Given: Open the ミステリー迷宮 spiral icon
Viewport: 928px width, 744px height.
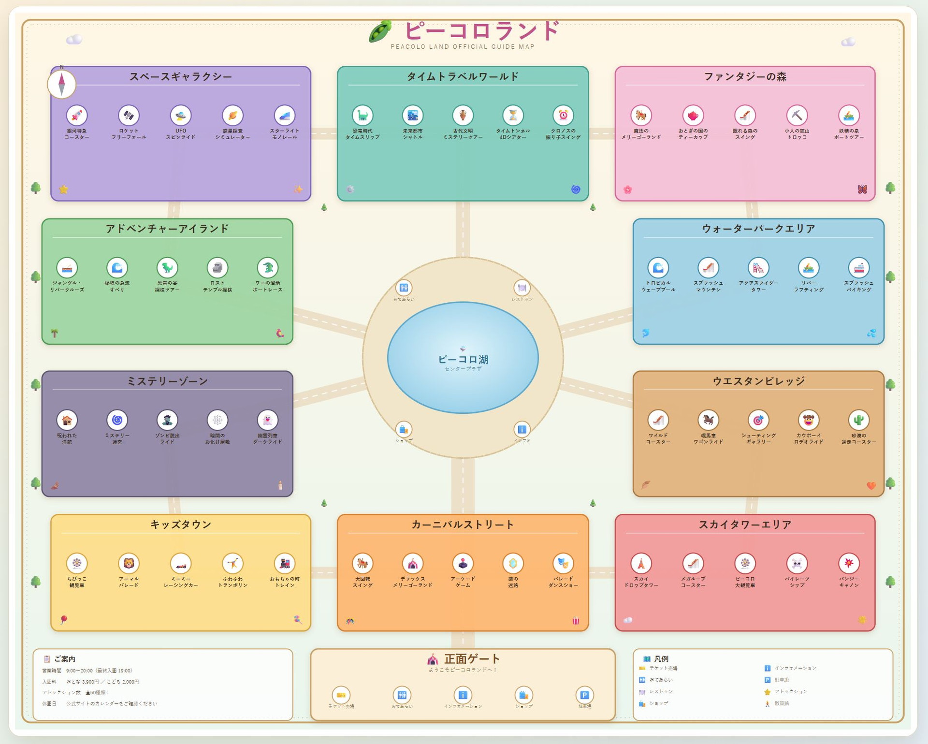Looking at the screenshot, I should (x=117, y=420).
